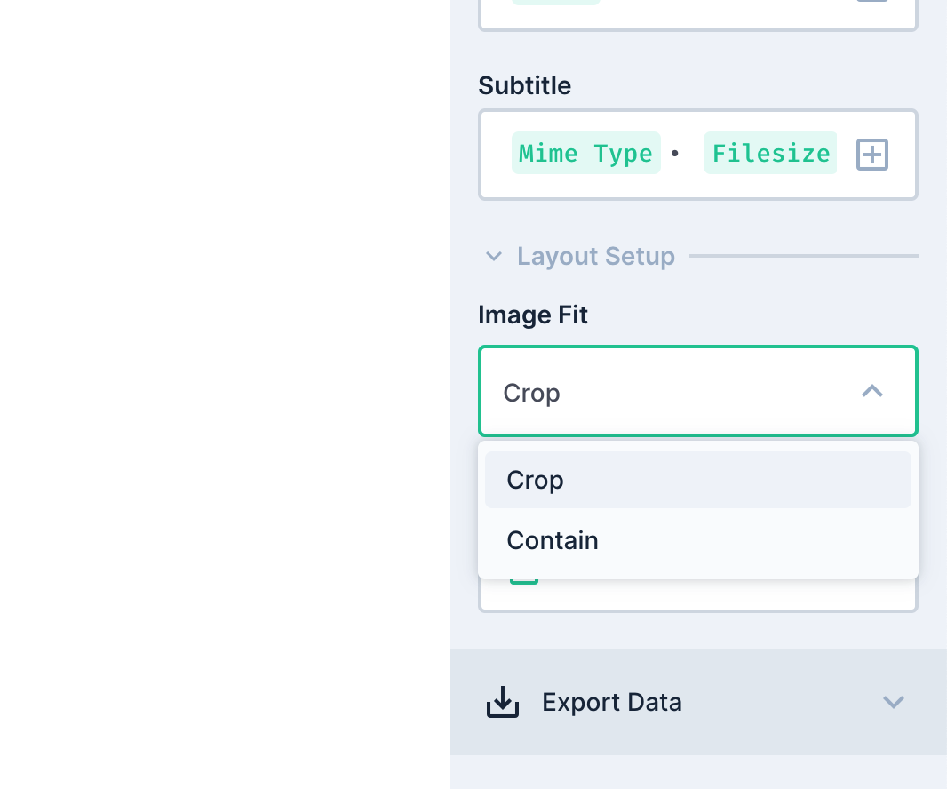Click the down chevron on the Export Data bar
Viewport: 947px width, 789px height.
894,702
